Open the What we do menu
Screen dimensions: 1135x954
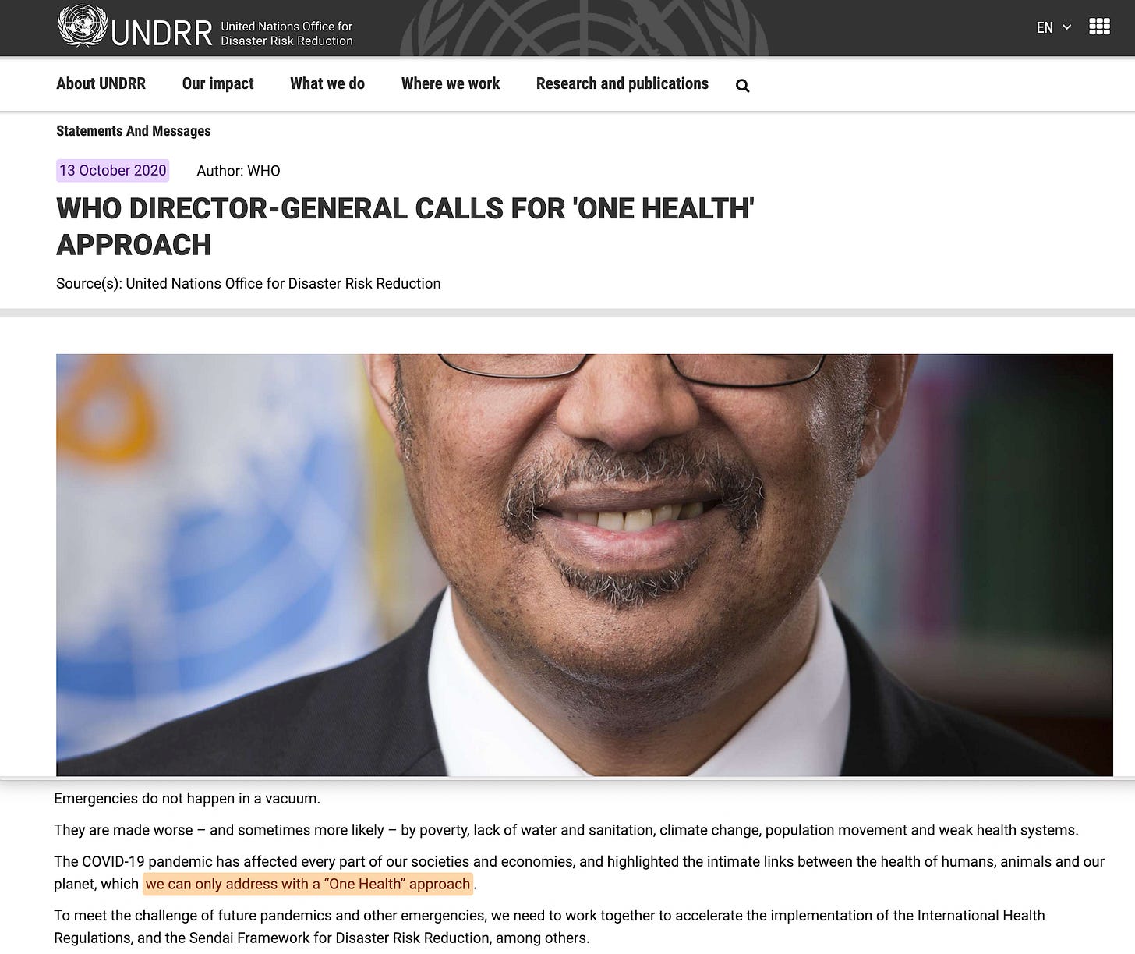327,83
